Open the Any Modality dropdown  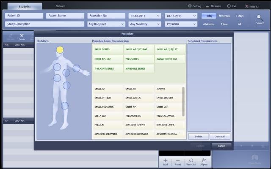tap(145, 24)
